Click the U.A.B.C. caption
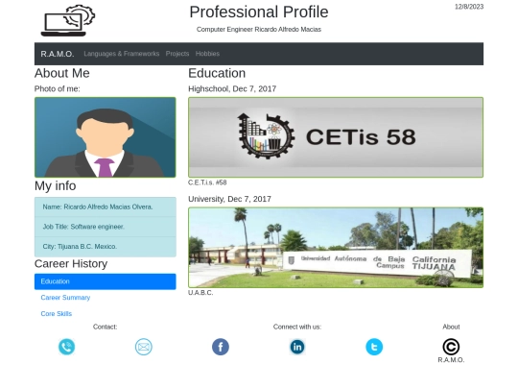518x389 pixels. tap(200, 293)
